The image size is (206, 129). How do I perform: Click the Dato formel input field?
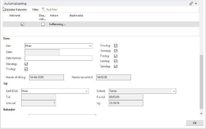coord(59,58)
